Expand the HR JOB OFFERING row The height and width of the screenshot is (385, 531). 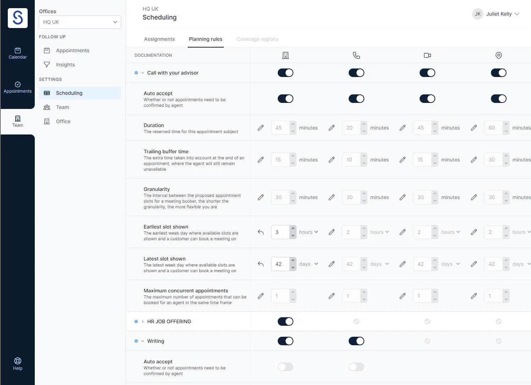143,321
